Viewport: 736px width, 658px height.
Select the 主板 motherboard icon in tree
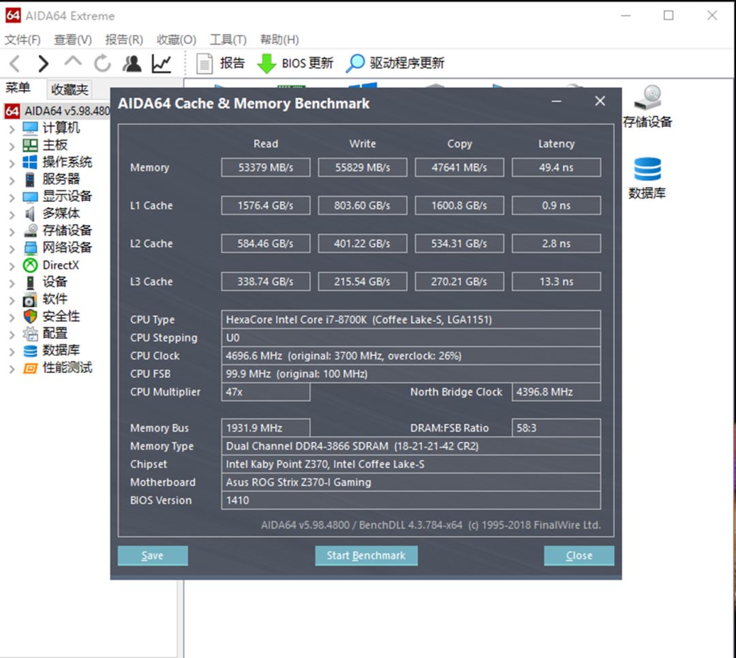[x=31, y=145]
